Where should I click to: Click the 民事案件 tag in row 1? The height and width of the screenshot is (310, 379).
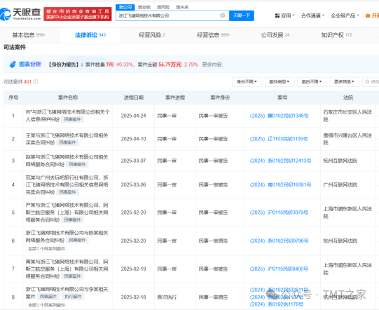(x=73, y=119)
